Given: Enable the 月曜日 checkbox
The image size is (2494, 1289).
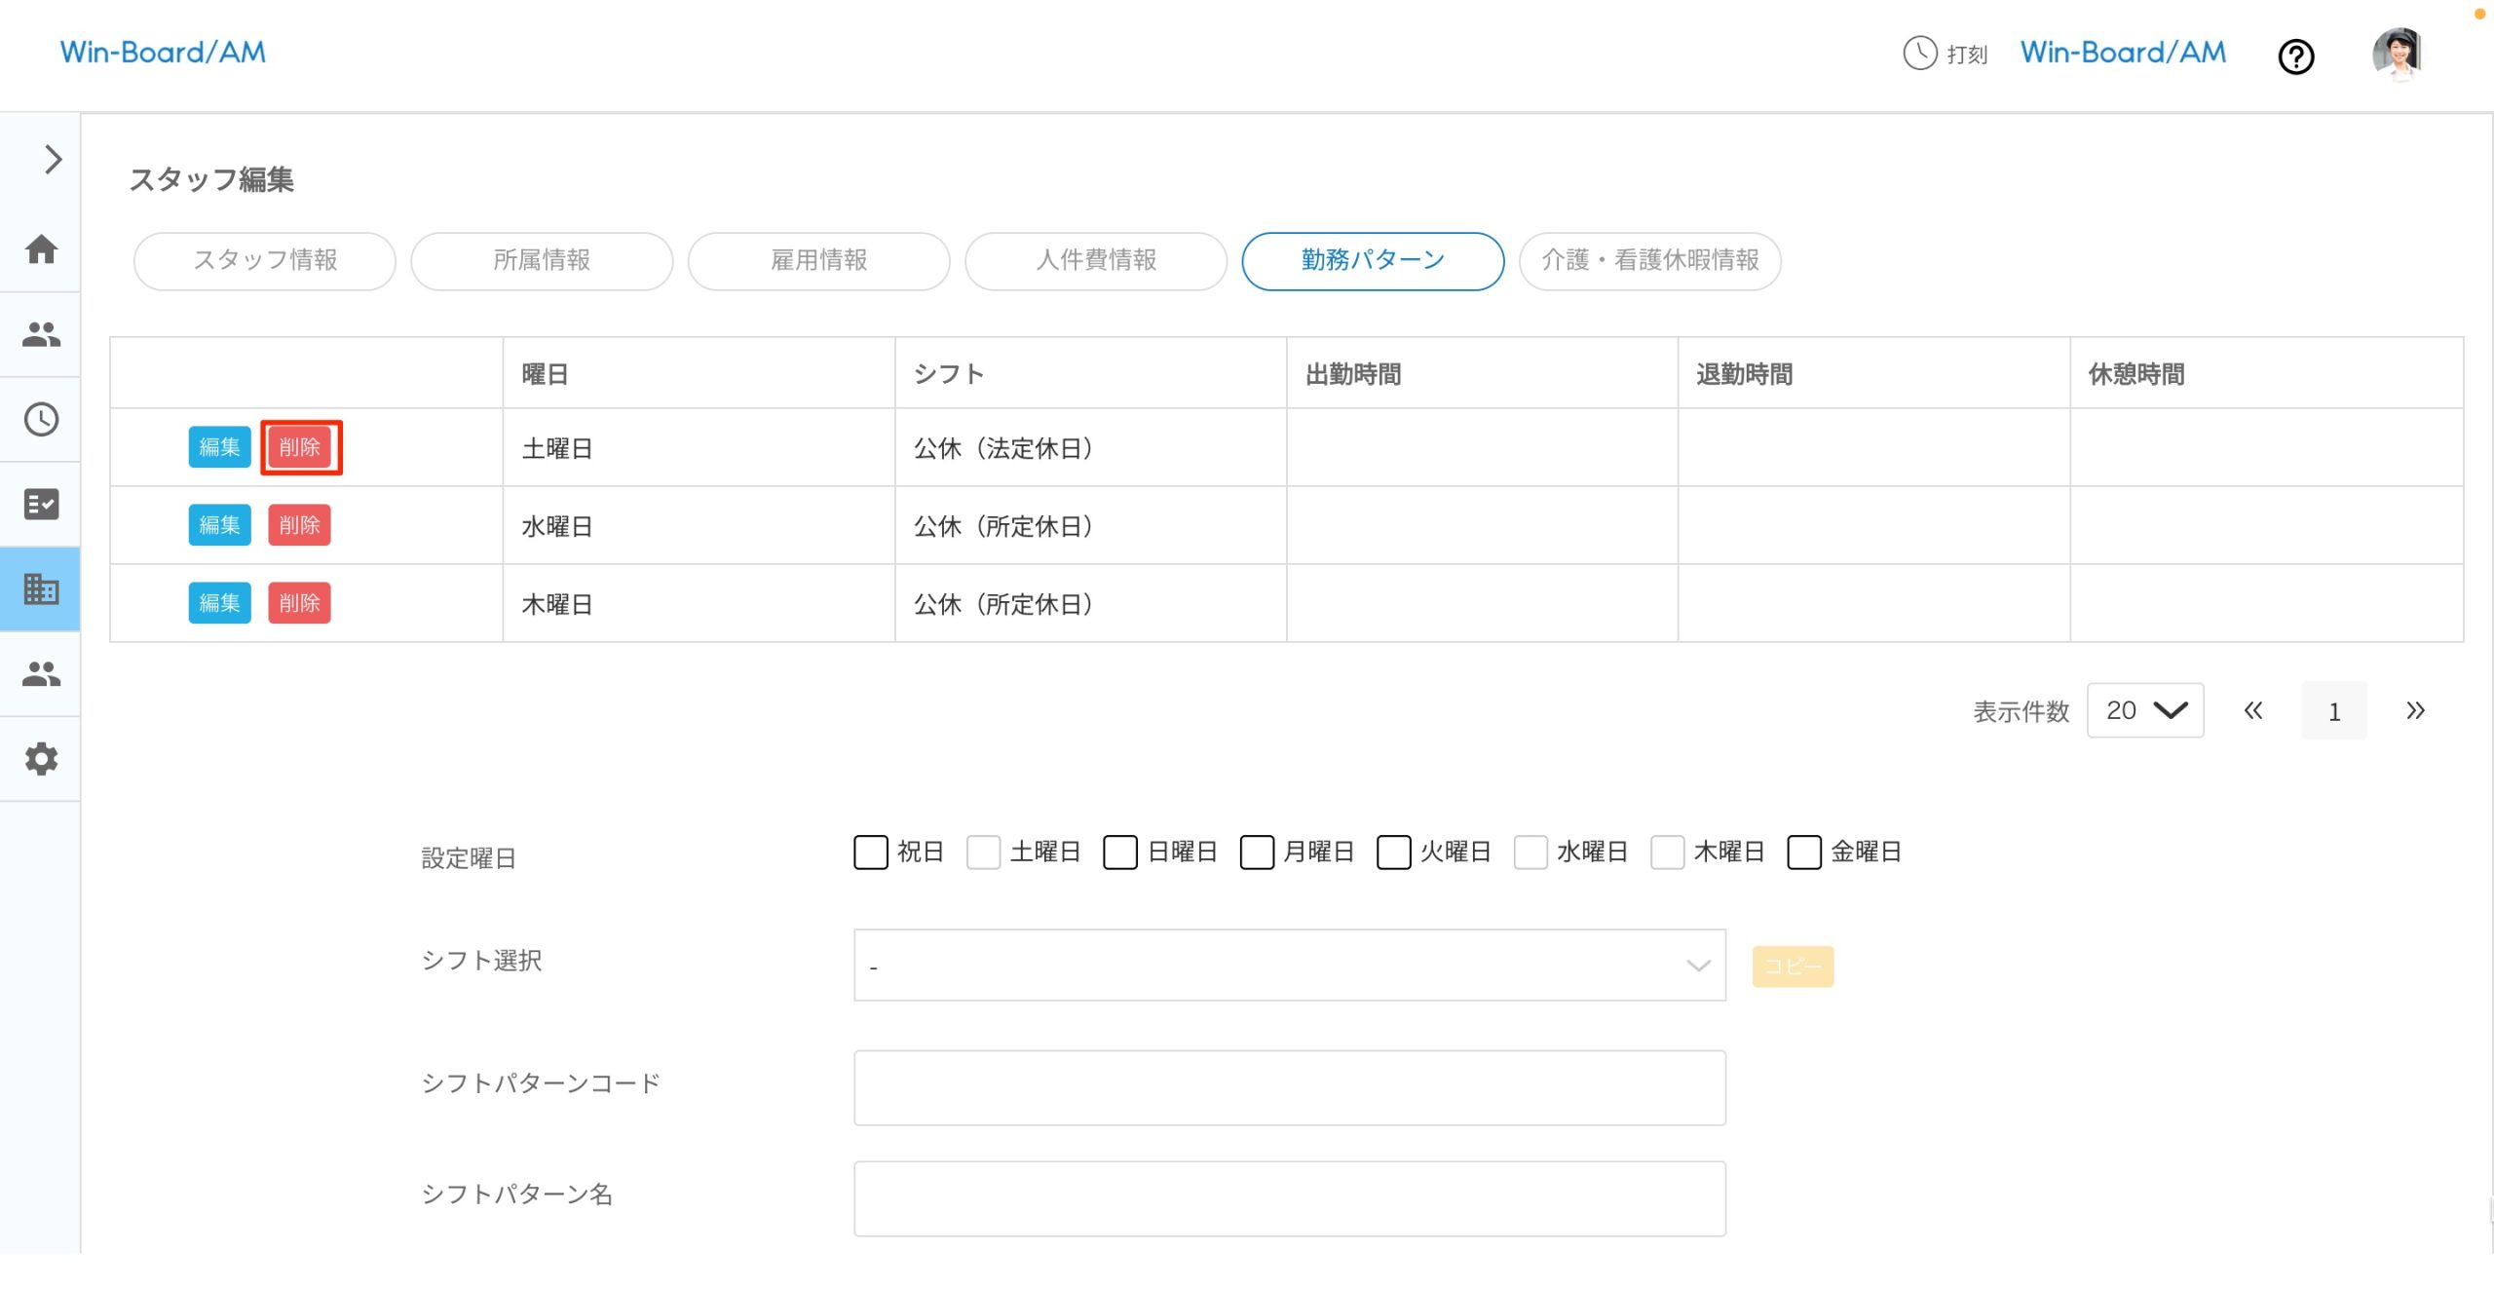Looking at the screenshot, I should [x=1257, y=853].
